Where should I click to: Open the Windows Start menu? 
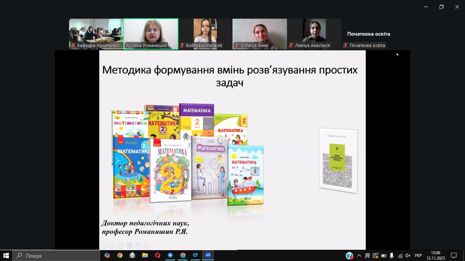click(x=6, y=255)
